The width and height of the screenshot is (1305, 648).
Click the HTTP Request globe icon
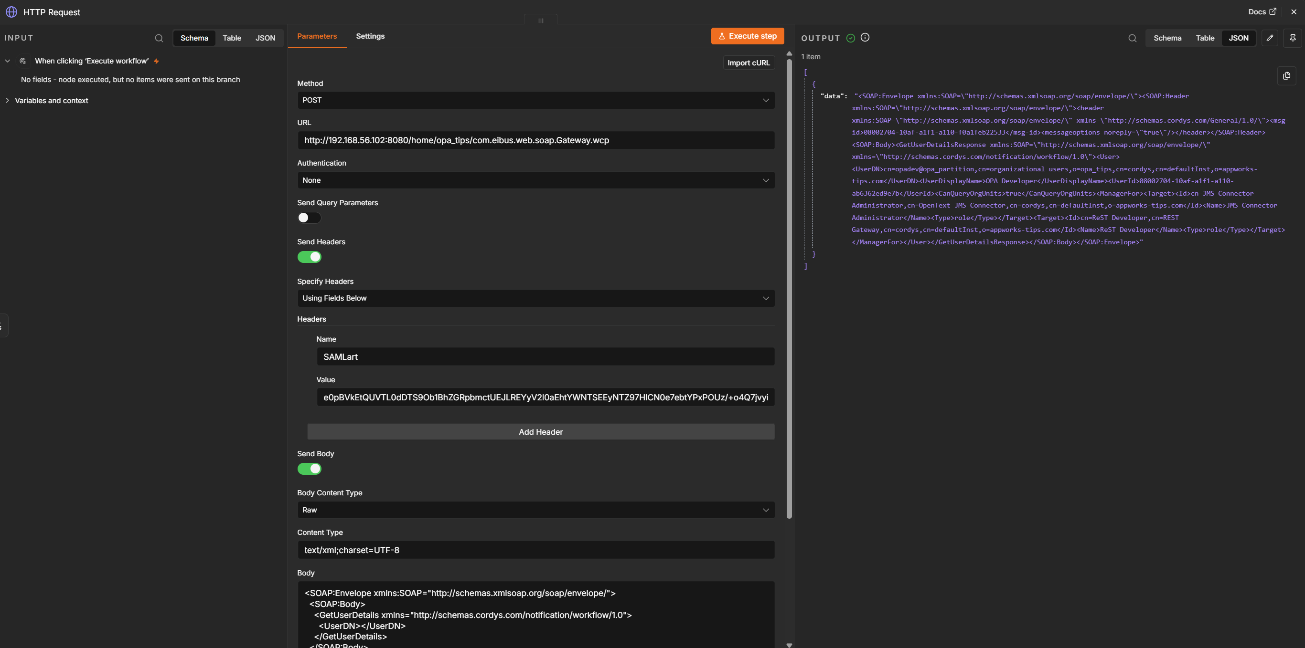11,11
